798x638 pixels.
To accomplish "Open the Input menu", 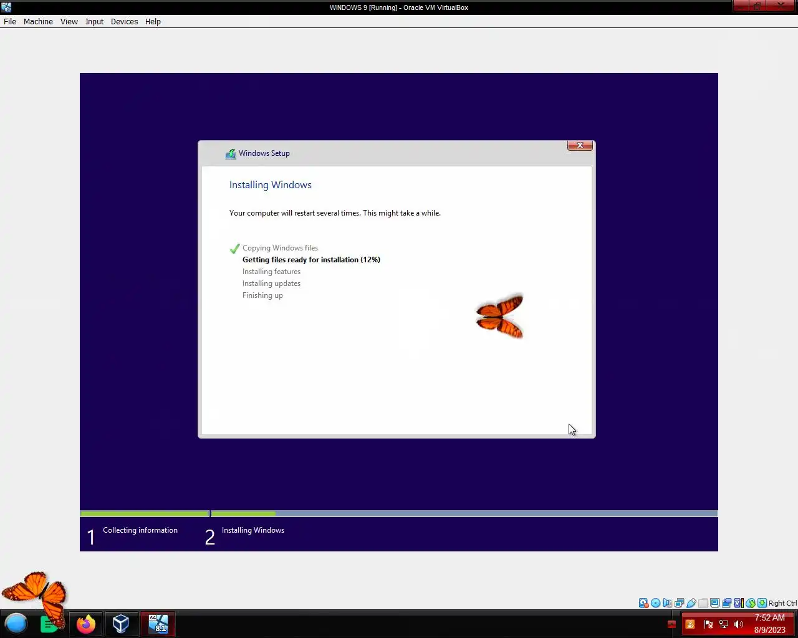I will pyautogui.click(x=94, y=21).
